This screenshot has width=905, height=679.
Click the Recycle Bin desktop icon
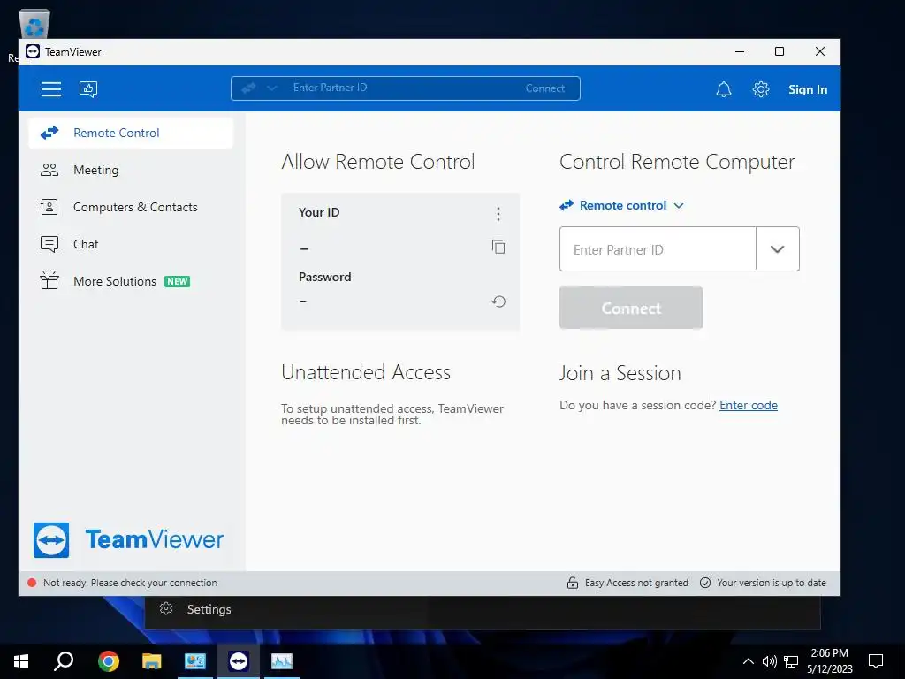34,26
